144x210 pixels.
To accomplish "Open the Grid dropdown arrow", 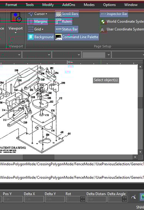I will pyautogui.click(x=43, y=29).
